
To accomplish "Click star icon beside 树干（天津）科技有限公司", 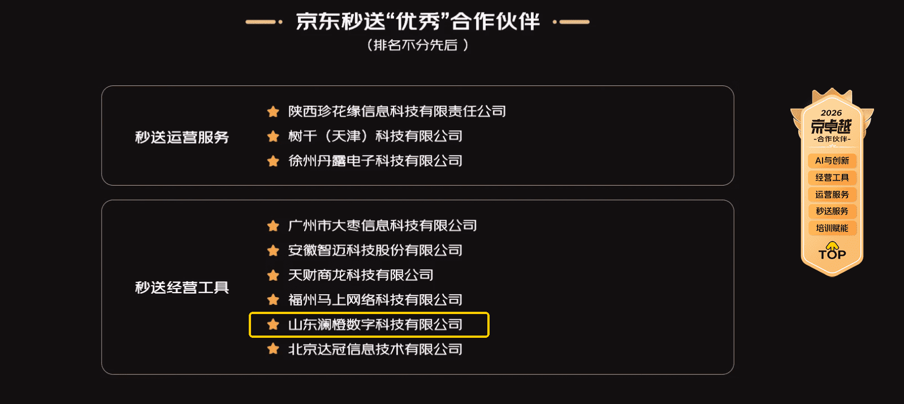I will pos(273,136).
